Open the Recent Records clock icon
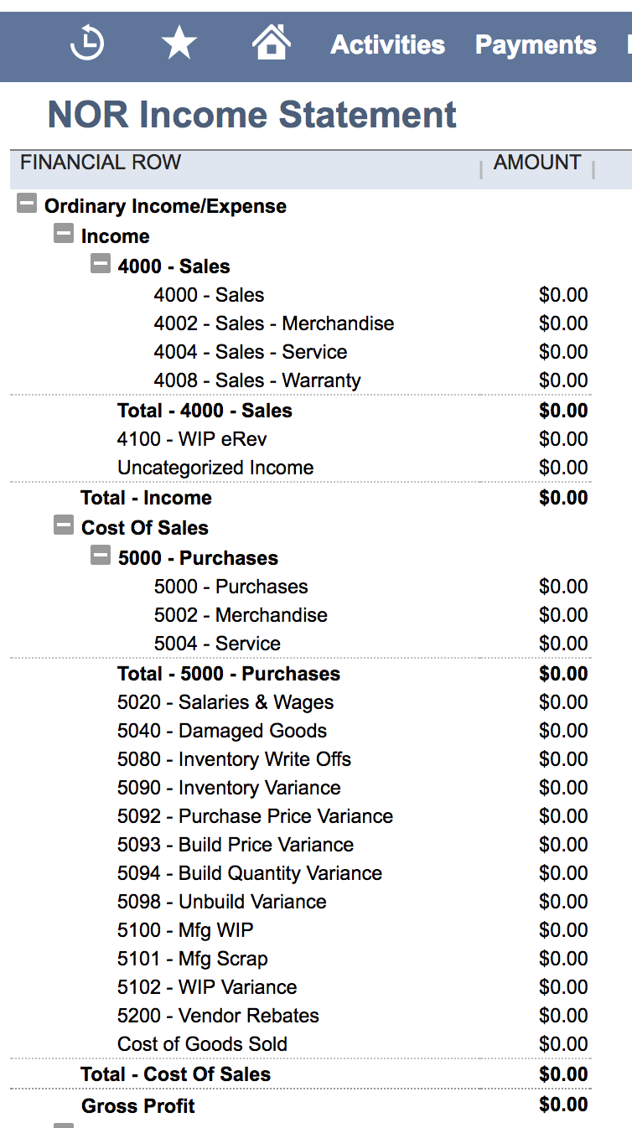This screenshot has height=1128, width=632. pyautogui.click(x=87, y=44)
